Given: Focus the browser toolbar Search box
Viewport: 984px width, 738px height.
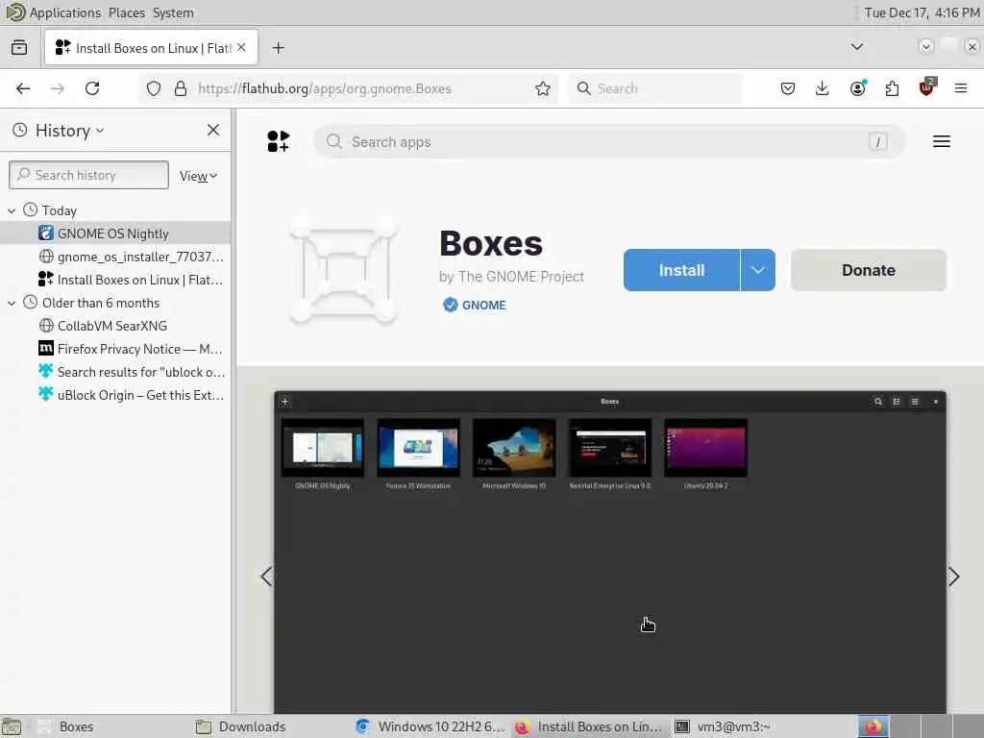Looking at the screenshot, I should pos(653,88).
